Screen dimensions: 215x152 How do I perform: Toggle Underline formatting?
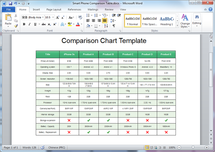35,24
